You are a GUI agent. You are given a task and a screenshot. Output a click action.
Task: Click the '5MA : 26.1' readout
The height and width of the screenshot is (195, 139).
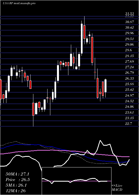(16, 186)
